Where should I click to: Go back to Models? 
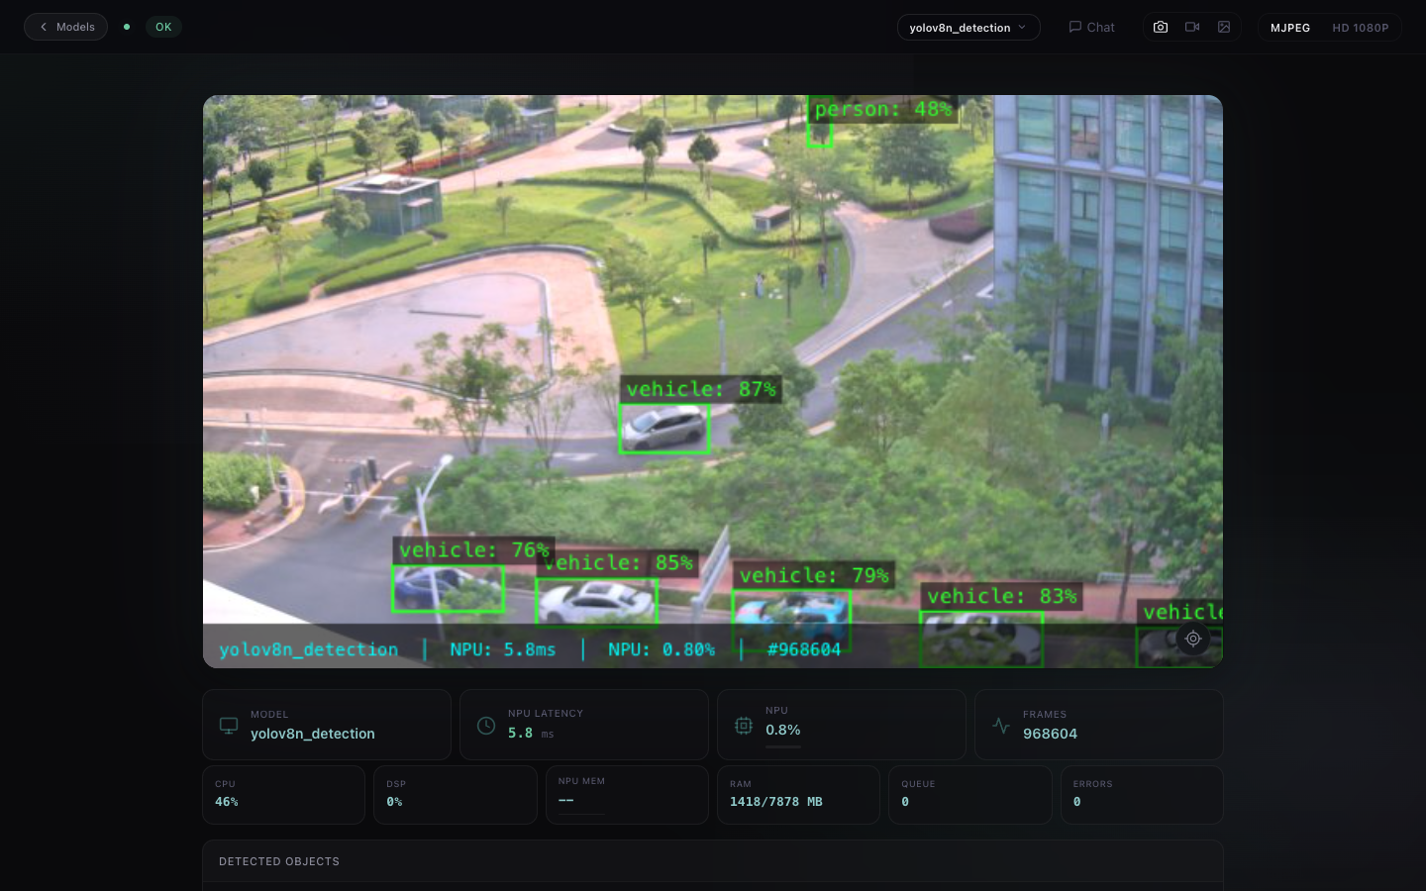tap(66, 27)
